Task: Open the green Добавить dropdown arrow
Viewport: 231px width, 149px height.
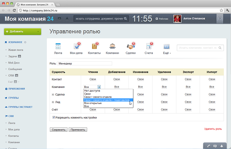Action: [38, 31]
